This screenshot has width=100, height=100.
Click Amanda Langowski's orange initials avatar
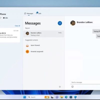coord(27,51)
